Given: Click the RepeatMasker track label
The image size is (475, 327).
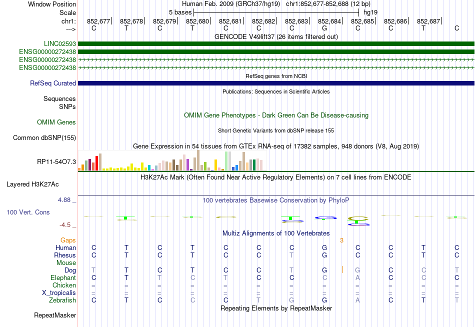Looking at the screenshot, I should [55, 315].
